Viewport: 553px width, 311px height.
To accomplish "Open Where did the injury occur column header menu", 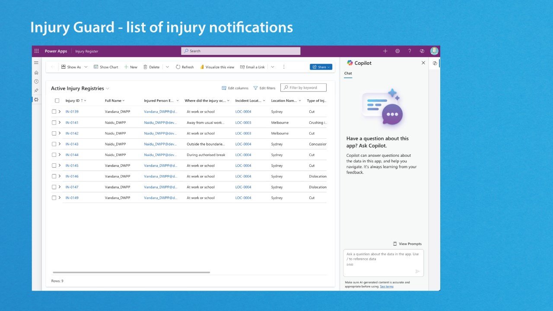I will [x=207, y=101].
